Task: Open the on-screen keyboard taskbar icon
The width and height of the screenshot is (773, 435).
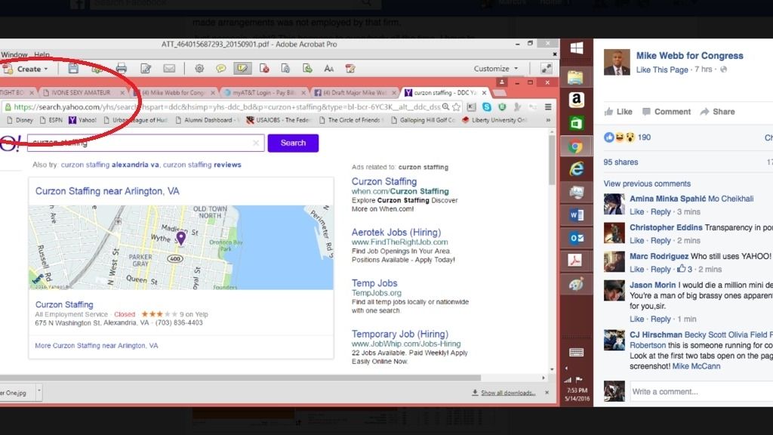Action: (576, 352)
